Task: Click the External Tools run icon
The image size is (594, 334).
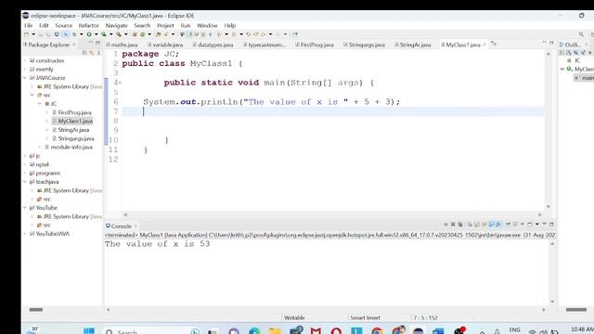Action: (118, 34)
